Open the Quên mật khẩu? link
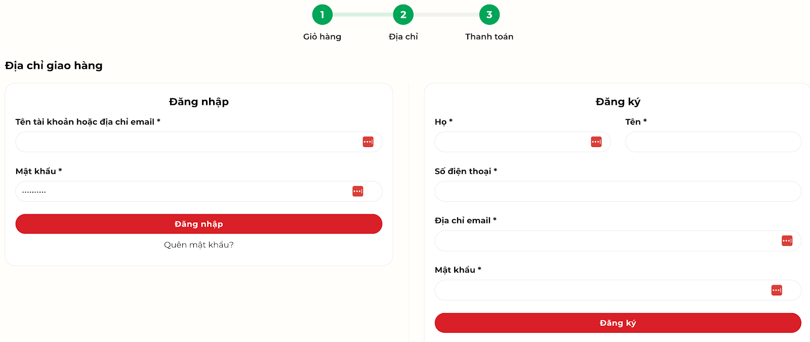This screenshot has width=810, height=342. pyautogui.click(x=198, y=245)
